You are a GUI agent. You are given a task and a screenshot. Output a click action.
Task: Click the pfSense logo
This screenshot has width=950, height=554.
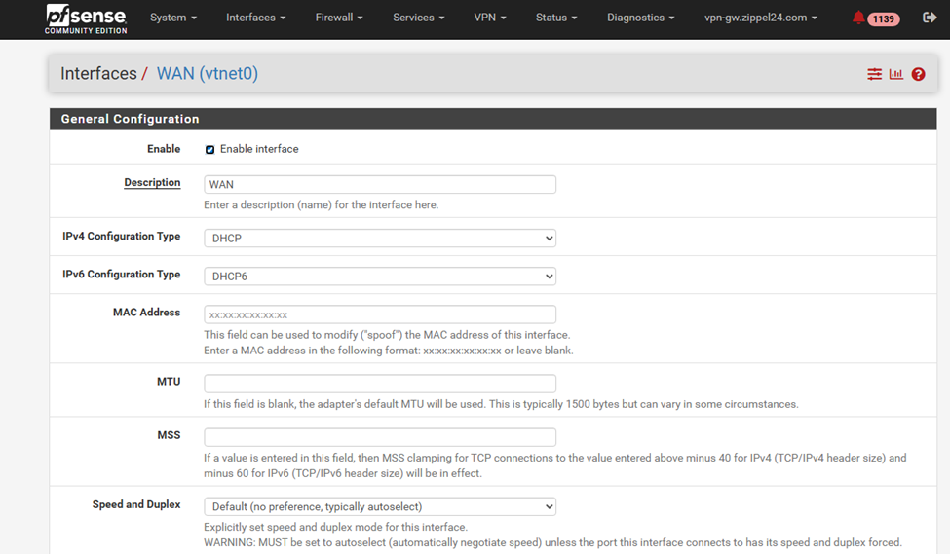point(86,18)
